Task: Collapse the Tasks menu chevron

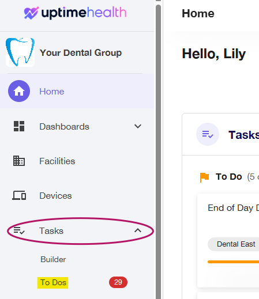Action: point(138,230)
